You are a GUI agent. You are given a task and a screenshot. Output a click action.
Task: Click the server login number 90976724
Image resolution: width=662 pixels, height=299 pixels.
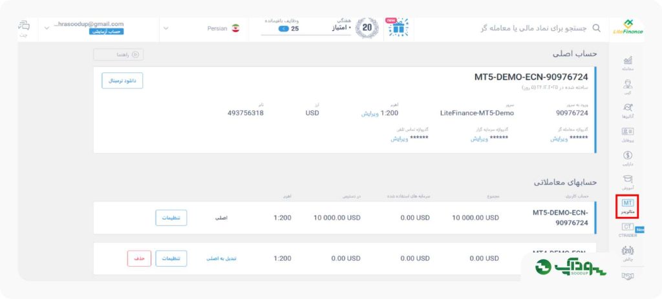[572, 113]
